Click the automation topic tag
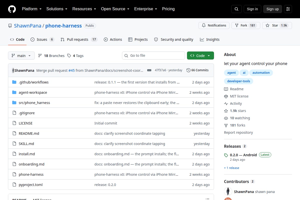This screenshot has width=300, height=200. click(x=261, y=73)
